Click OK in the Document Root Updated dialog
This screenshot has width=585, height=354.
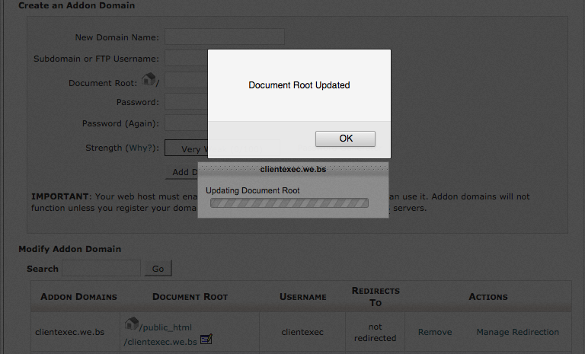click(x=345, y=139)
